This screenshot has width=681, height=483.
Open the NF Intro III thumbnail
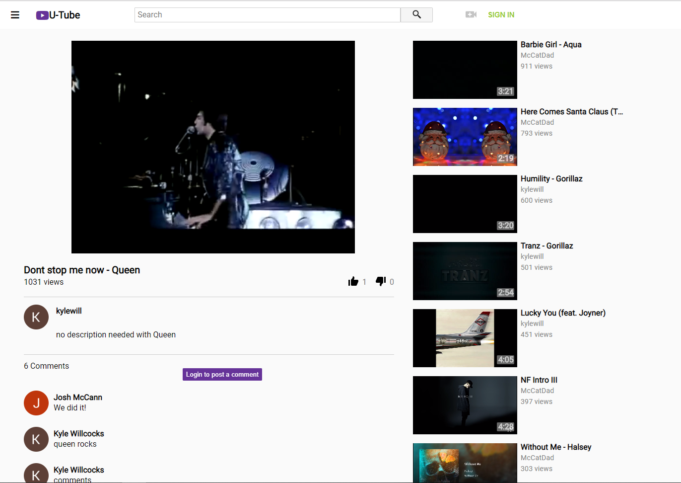tap(465, 405)
